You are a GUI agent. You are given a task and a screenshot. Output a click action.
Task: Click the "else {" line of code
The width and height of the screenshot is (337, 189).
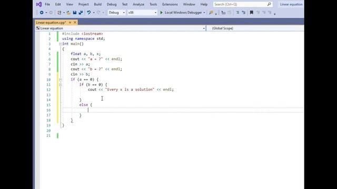coord(85,105)
